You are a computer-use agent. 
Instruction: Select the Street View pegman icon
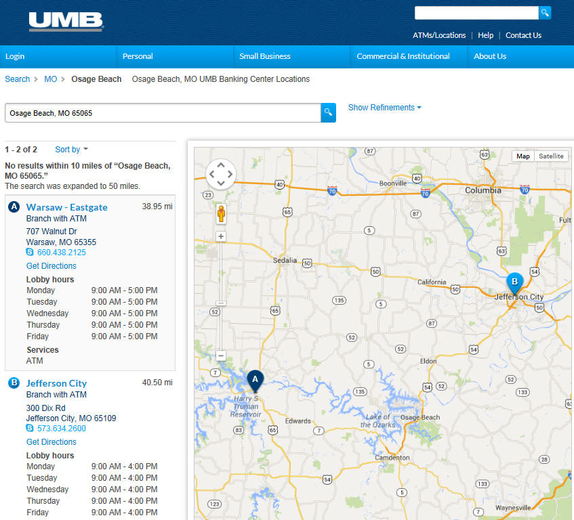coord(221,213)
